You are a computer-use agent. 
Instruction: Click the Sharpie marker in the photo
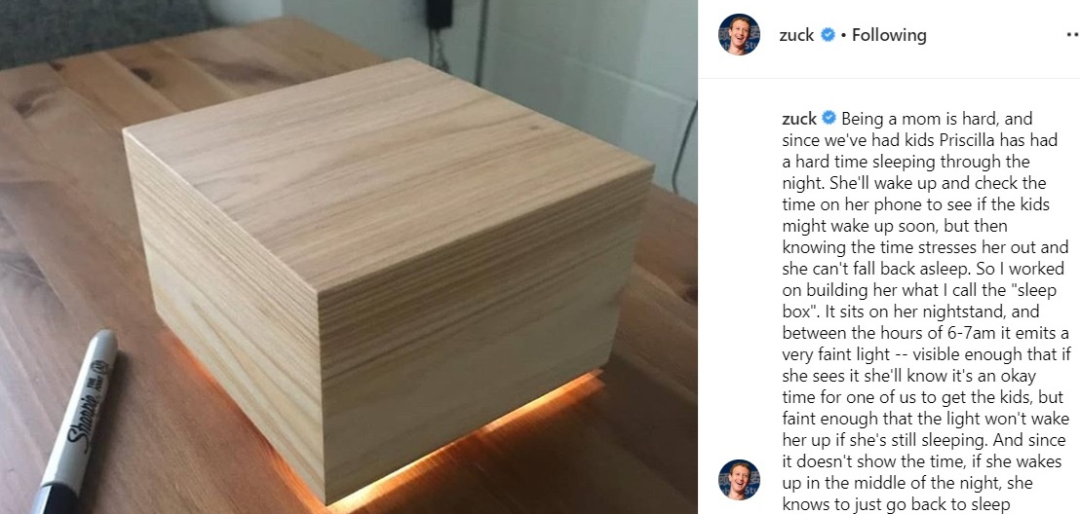click(76, 422)
